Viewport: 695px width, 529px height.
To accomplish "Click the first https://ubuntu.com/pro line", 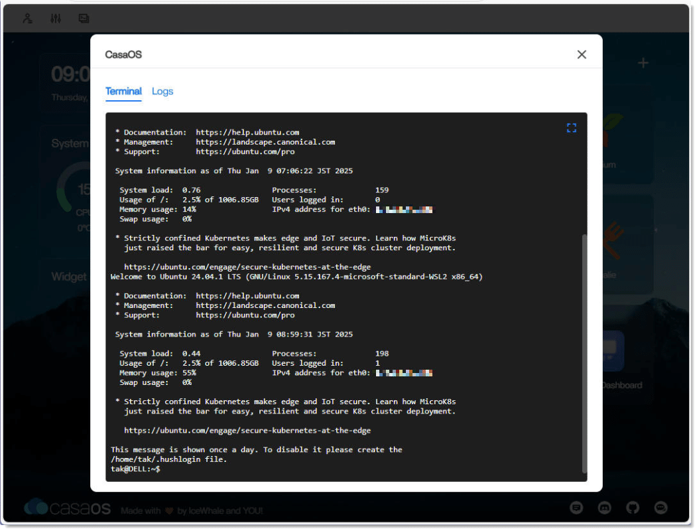I will (x=245, y=152).
